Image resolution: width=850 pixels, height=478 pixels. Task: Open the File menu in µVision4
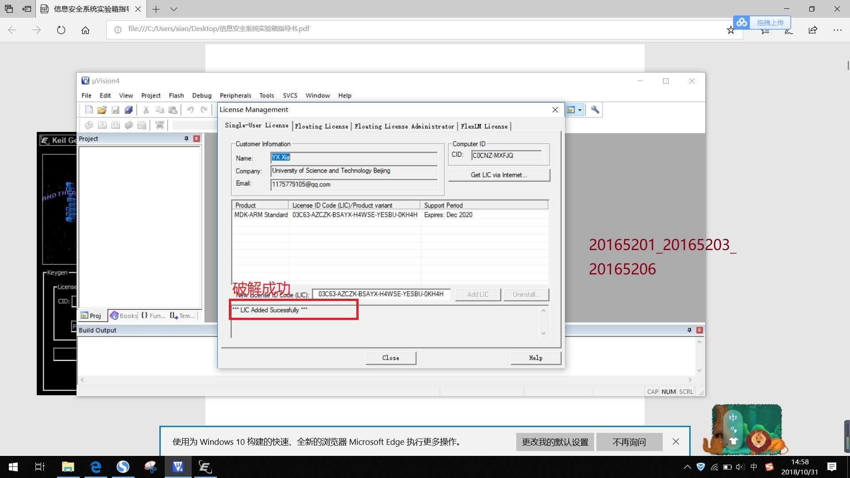(x=86, y=96)
